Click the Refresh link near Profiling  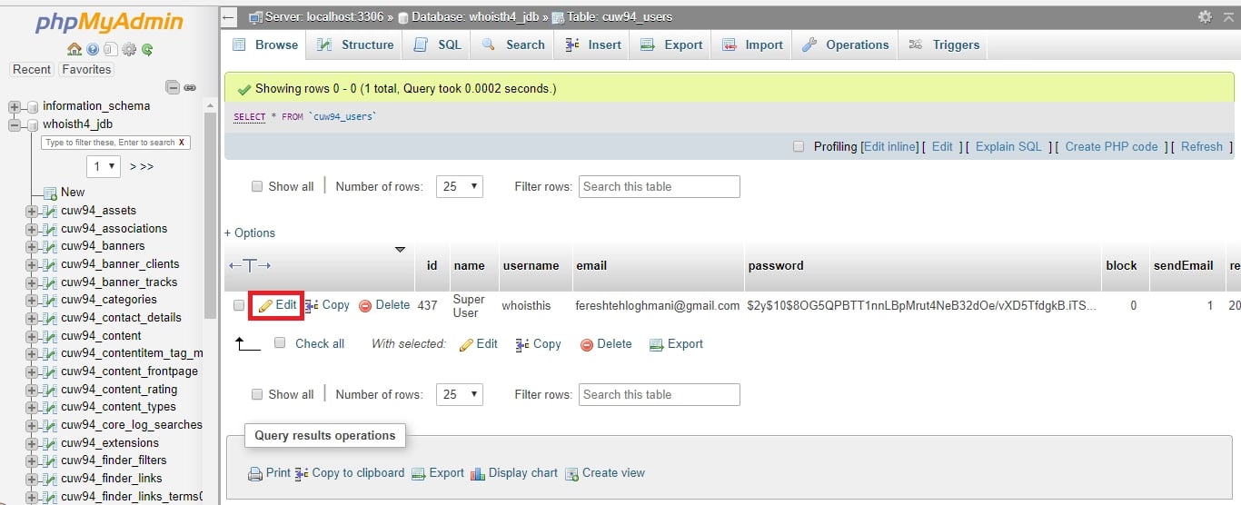[x=1202, y=146]
